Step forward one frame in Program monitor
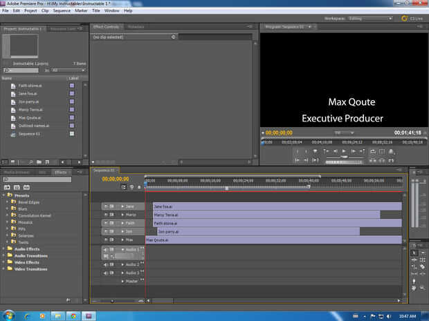The width and height of the screenshot is (429, 321). tap(353, 151)
